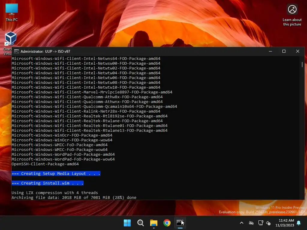Image resolution: width=307 pixels, height=230 pixels.
Task: Close the UUP -> ISO console window
Action: (x=298, y=51)
